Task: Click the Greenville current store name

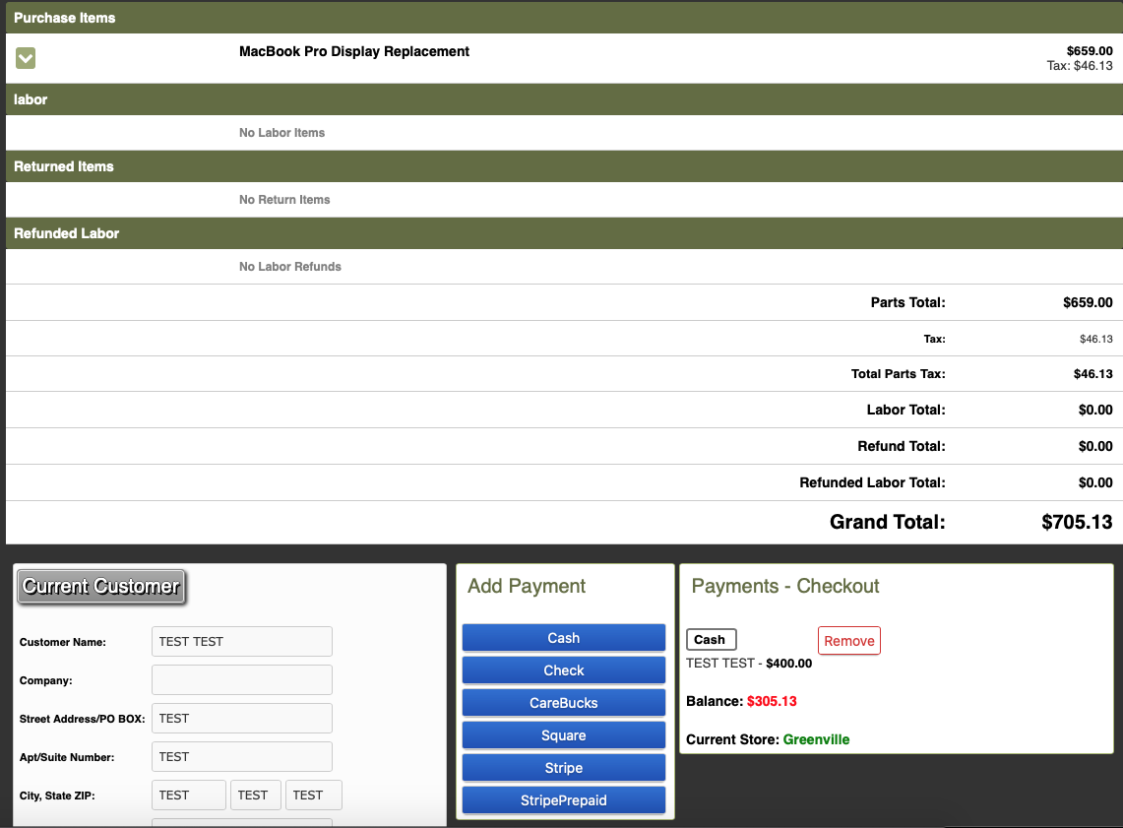Action: [816, 739]
